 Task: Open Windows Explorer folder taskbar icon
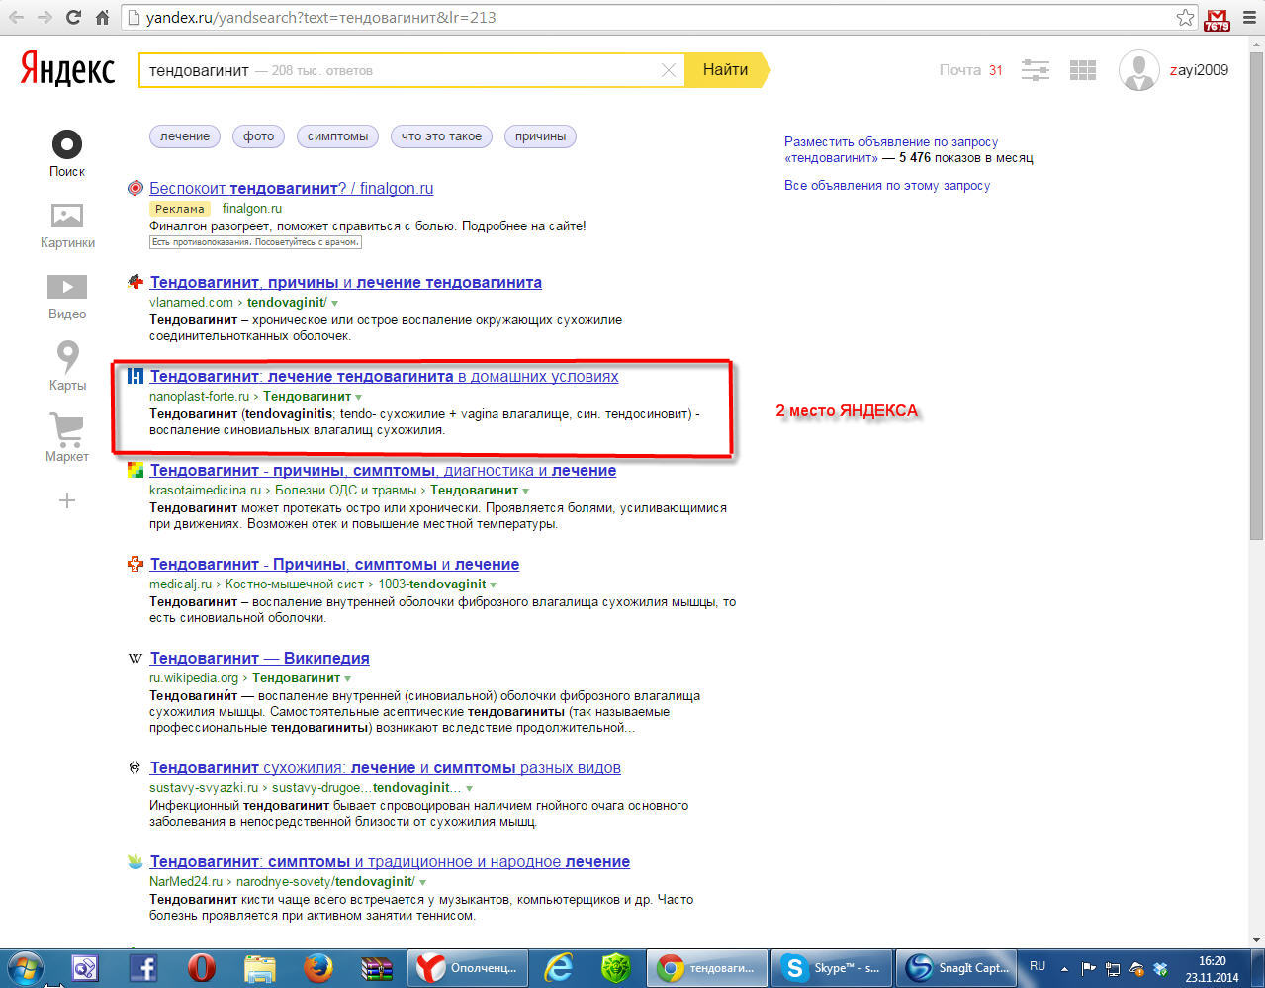[x=260, y=968]
